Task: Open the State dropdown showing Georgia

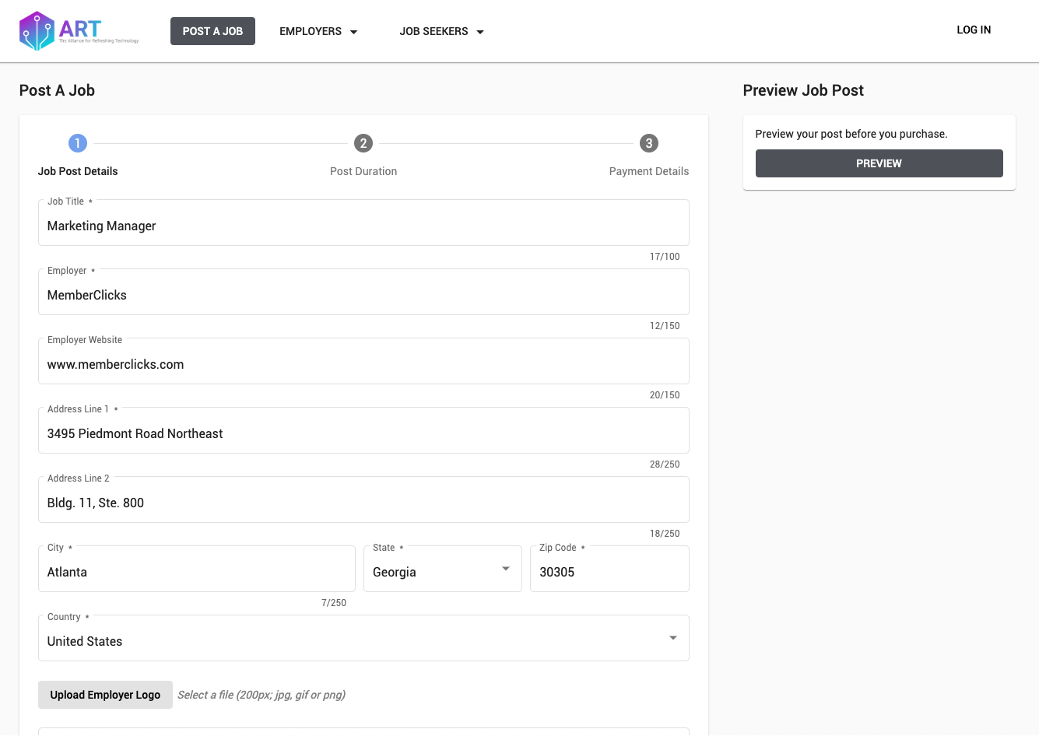Action: click(x=443, y=569)
